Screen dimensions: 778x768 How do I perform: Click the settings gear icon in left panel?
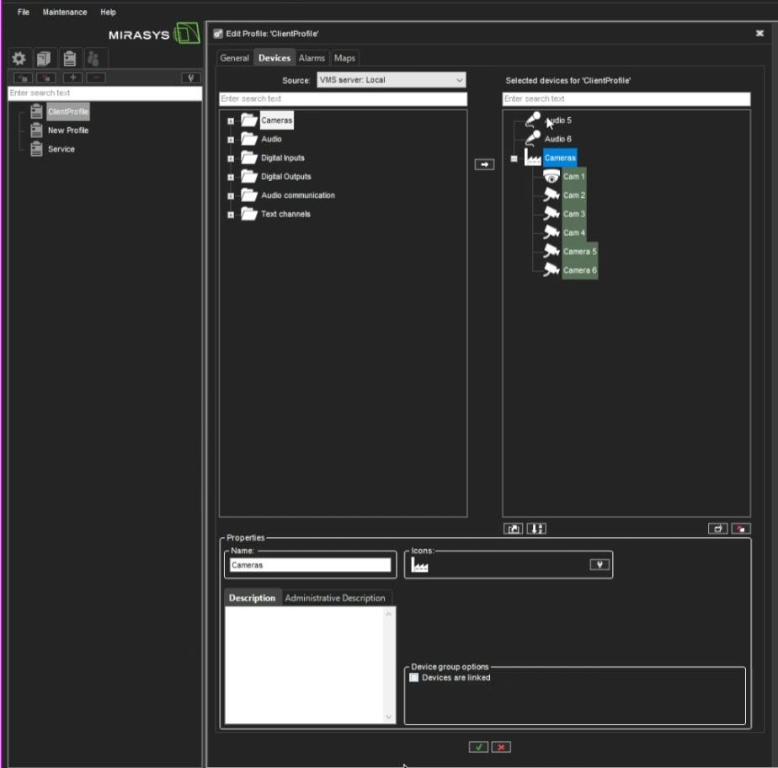[19, 58]
